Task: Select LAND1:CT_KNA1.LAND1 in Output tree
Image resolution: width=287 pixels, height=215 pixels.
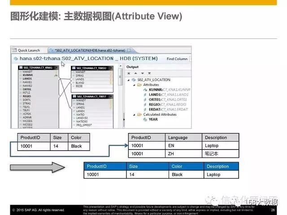Action: (169, 95)
